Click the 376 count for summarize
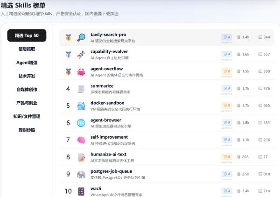The height and width of the screenshot is (197, 280). tap(266, 88)
